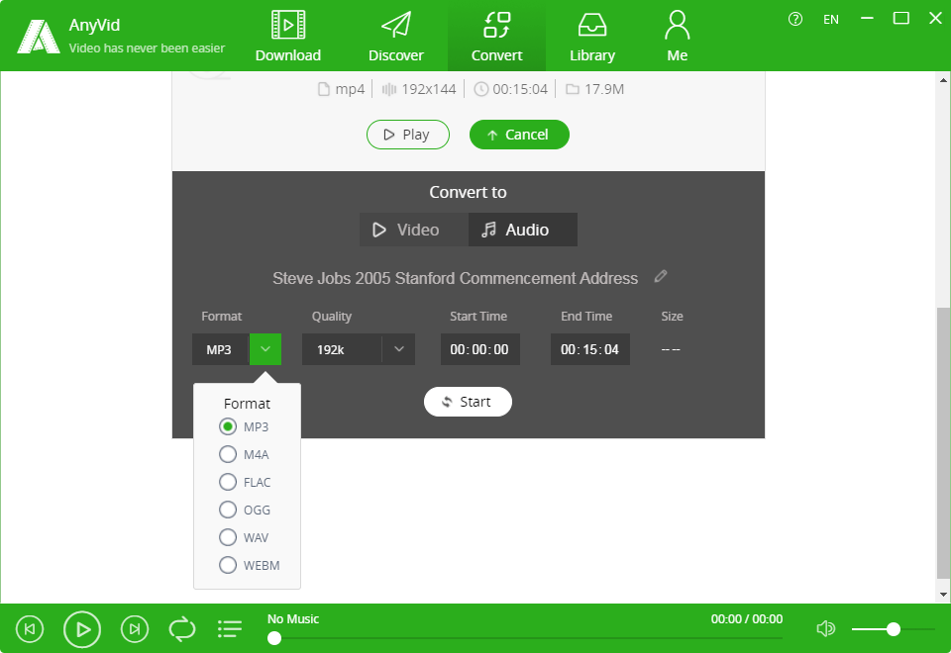Start the conversion
The image size is (951, 653).
[x=468, y=402]
